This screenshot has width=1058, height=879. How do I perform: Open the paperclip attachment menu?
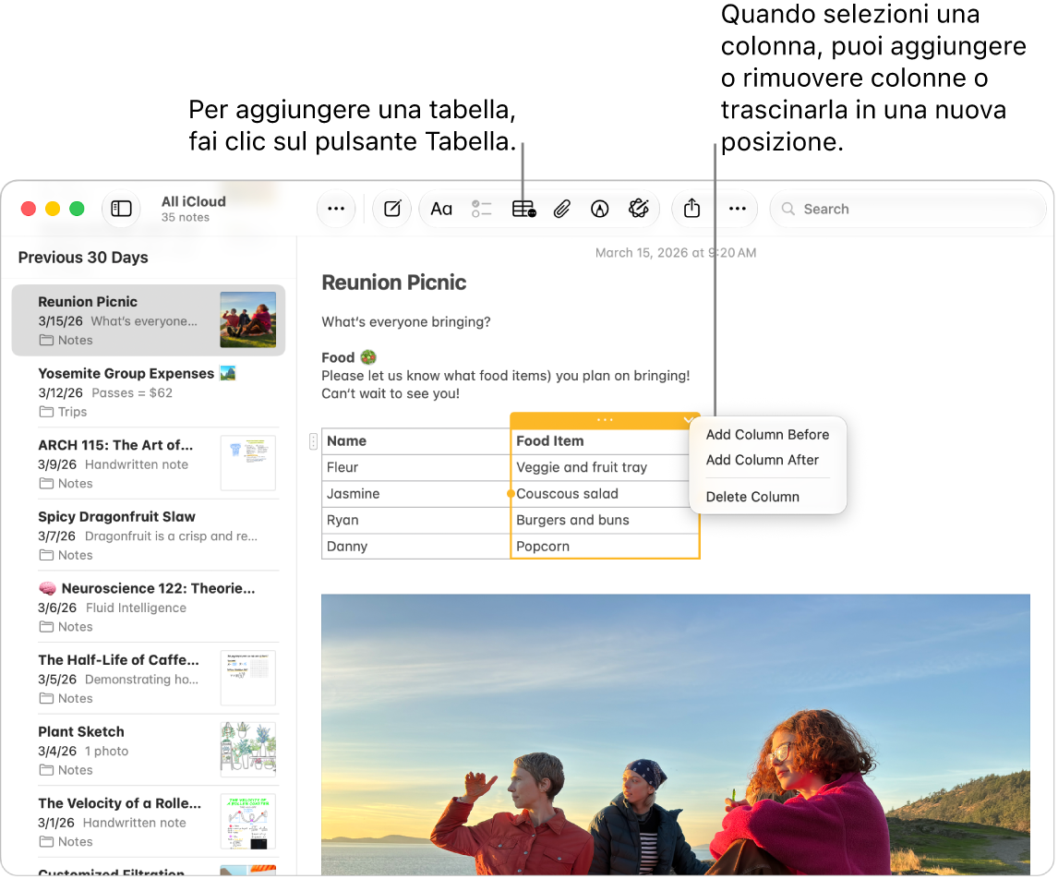[562, 209]
